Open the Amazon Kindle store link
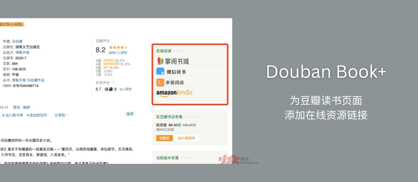Viewport: 418px width, 182px height. (174, 92)
